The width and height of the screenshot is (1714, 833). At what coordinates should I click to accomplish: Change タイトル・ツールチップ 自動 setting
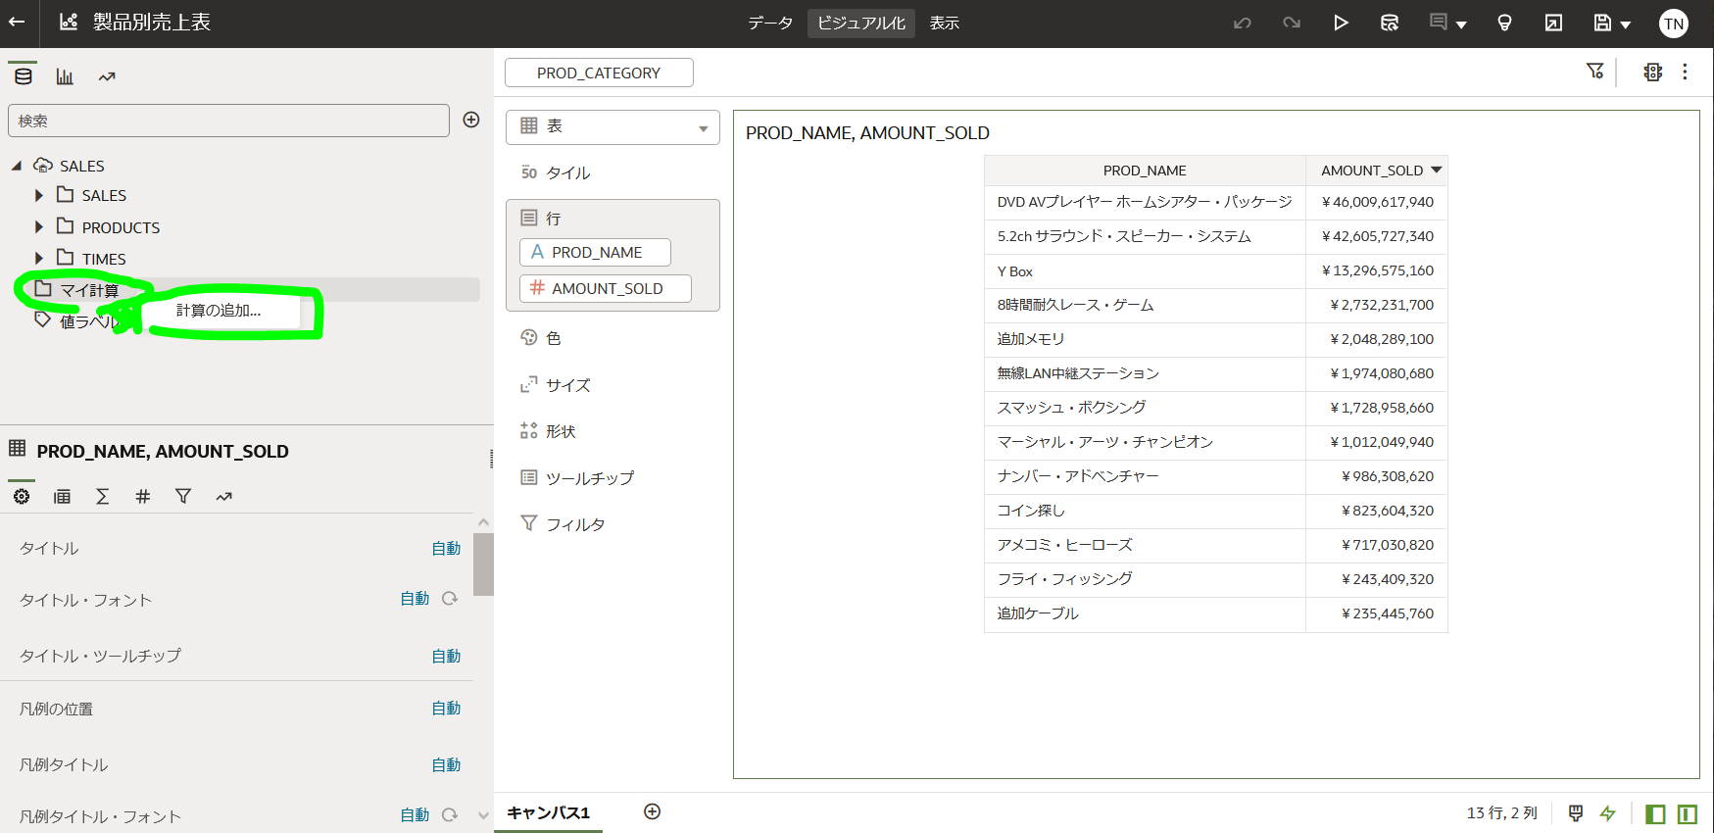coord(446,656)
